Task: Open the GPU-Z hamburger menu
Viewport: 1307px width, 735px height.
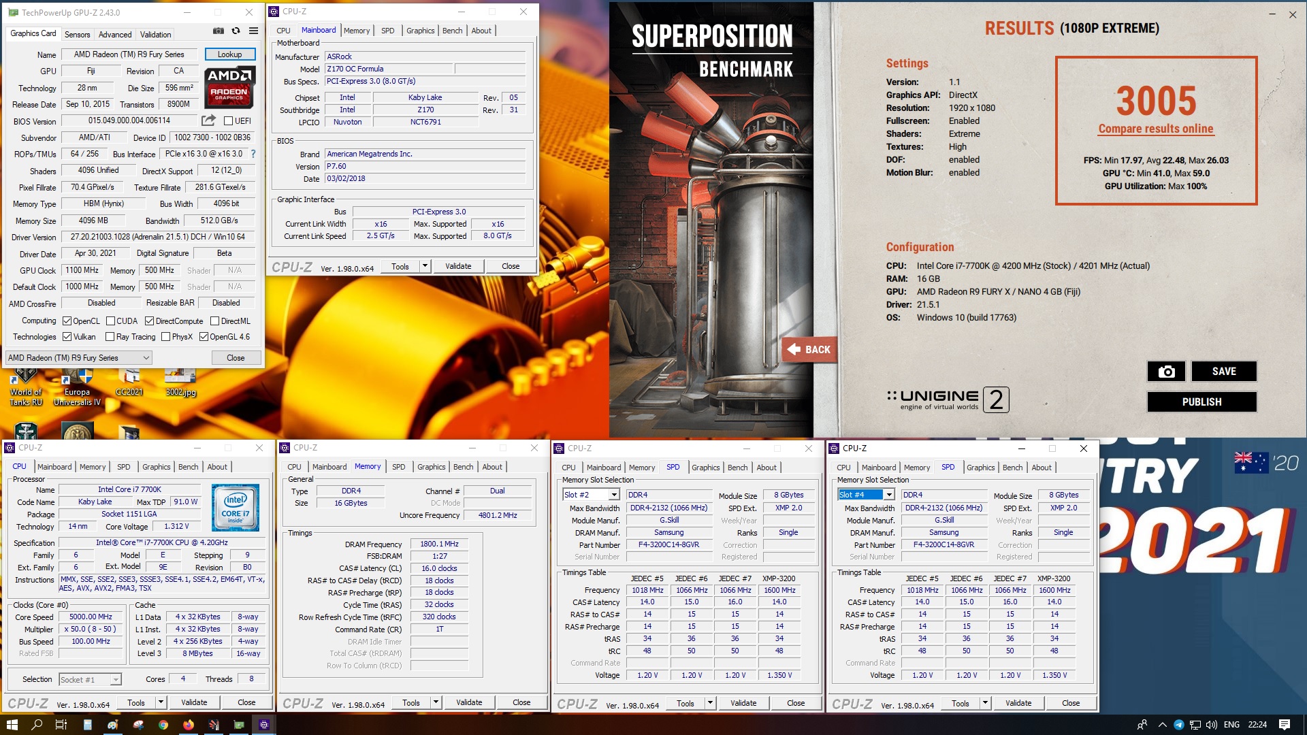Action: (253, 31)
